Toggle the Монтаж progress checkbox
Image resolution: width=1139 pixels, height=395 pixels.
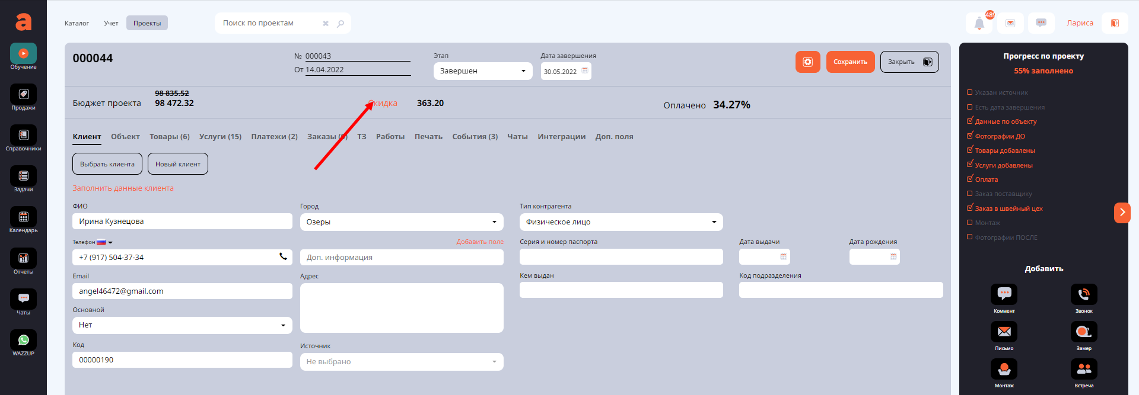point(970,223)
